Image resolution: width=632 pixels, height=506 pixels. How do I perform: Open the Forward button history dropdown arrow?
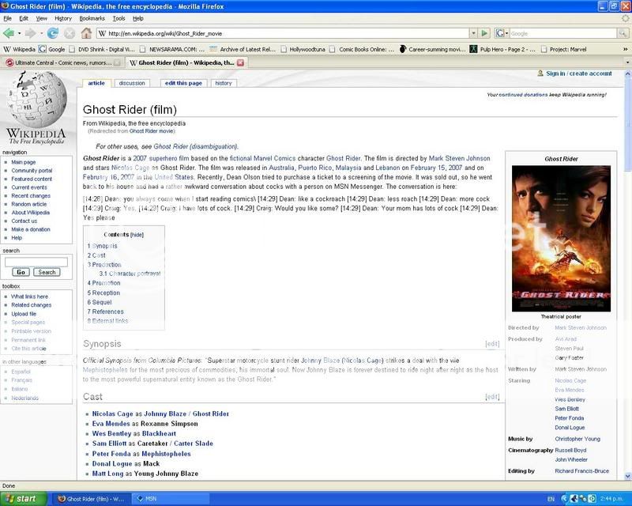41,33
